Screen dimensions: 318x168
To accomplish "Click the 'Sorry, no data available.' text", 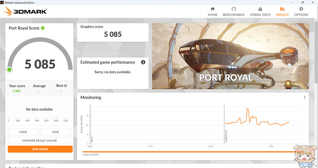I will click(113, 72).
